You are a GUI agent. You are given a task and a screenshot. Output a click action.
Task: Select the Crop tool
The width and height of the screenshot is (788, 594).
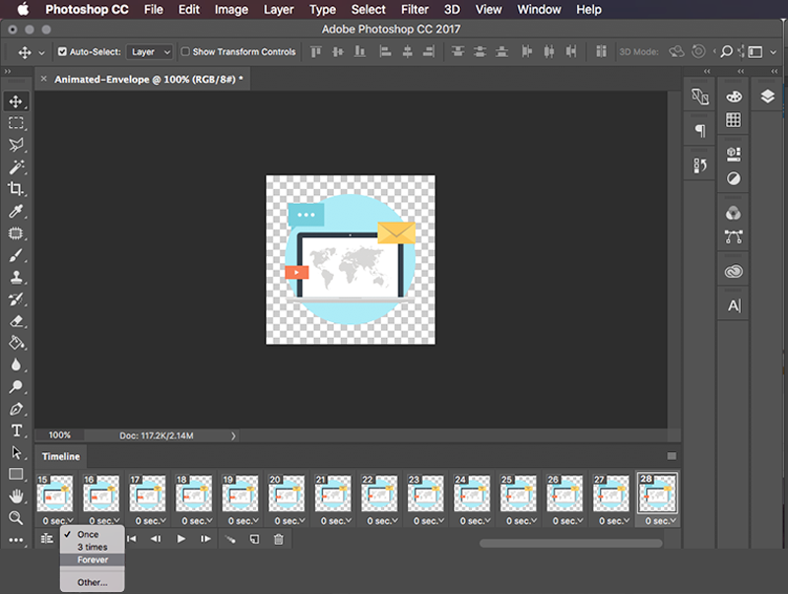[16, 189]
